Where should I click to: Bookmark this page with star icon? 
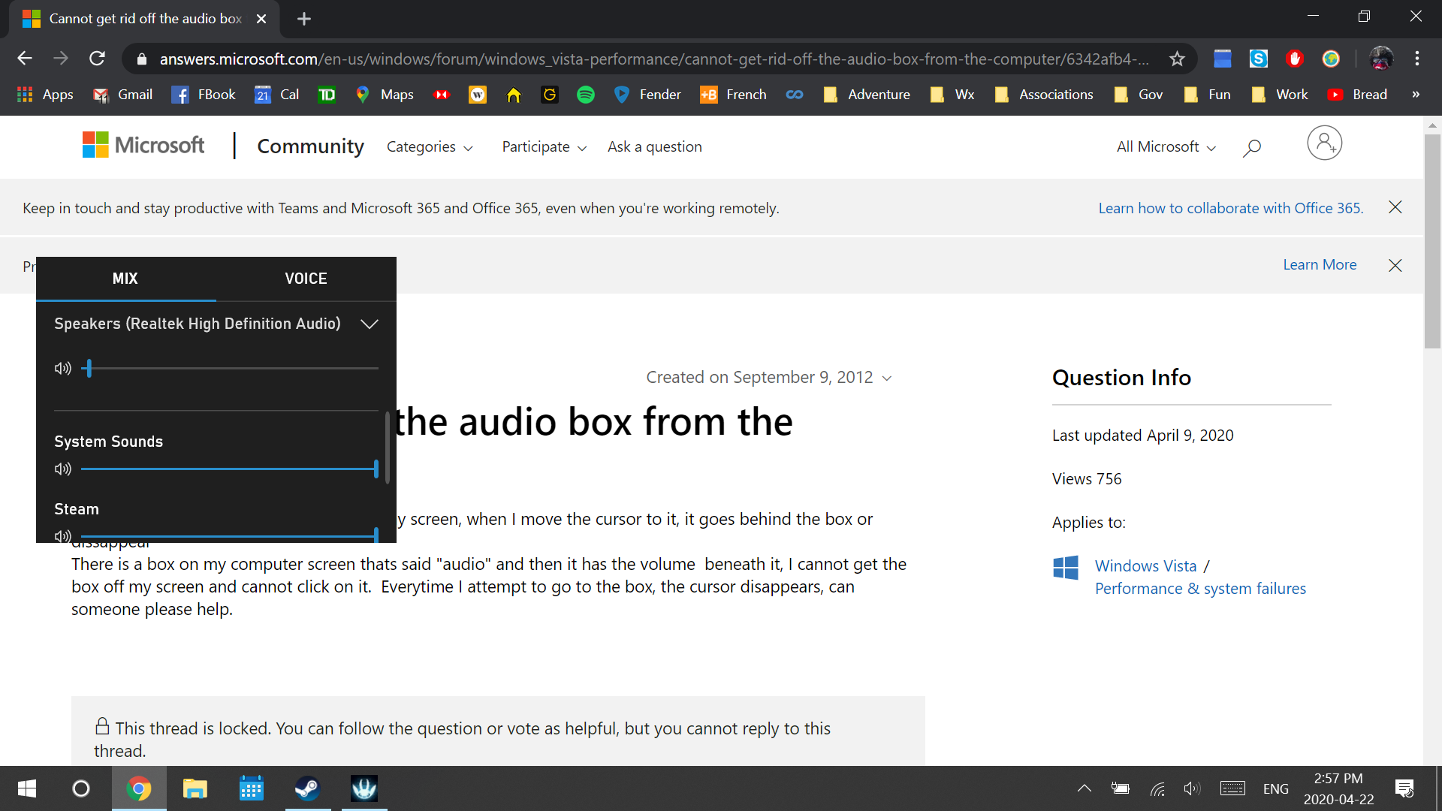[x=1177, y=59]
